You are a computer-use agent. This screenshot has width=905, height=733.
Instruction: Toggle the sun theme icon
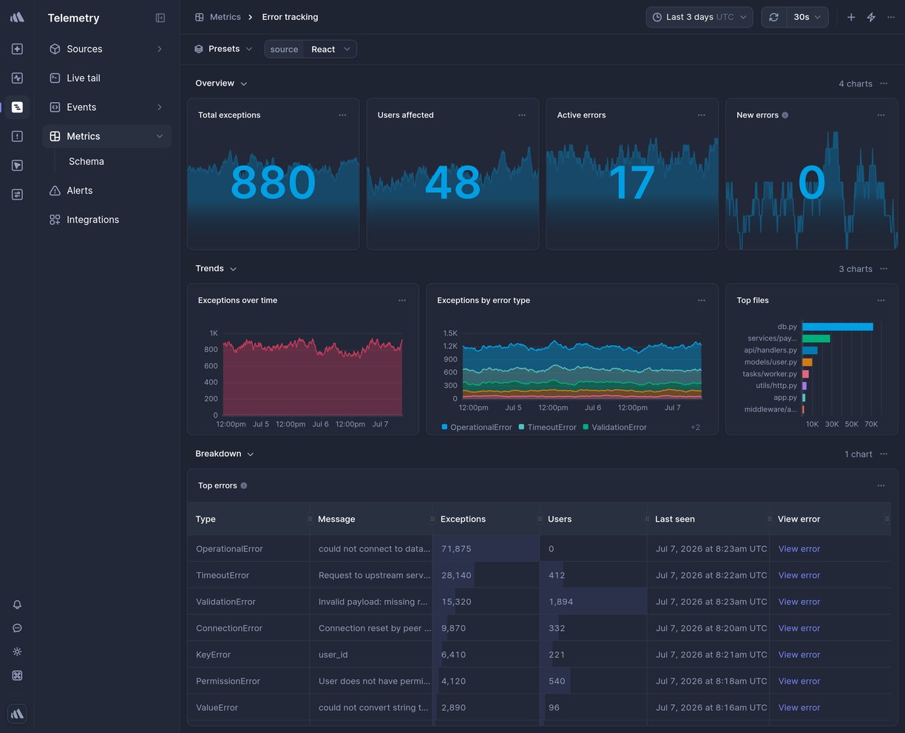pos(17,652)
